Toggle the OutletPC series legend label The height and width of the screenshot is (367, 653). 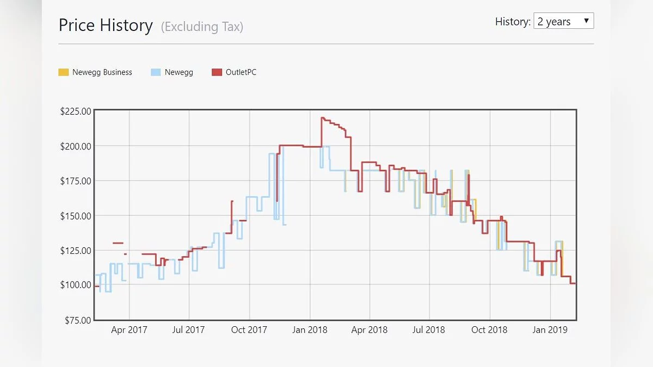pos(241,72)
